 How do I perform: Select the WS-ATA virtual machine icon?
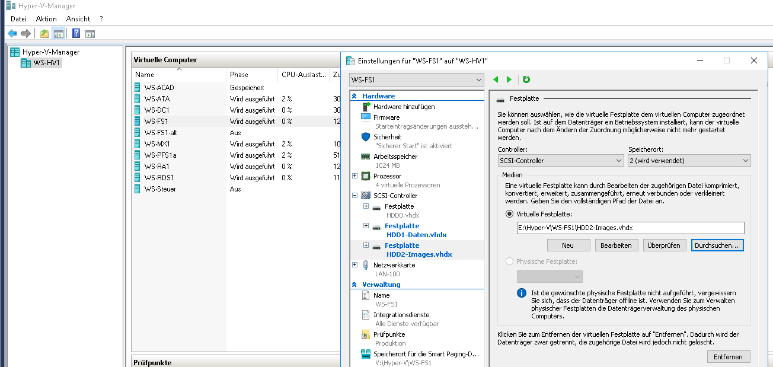[138, 99]
